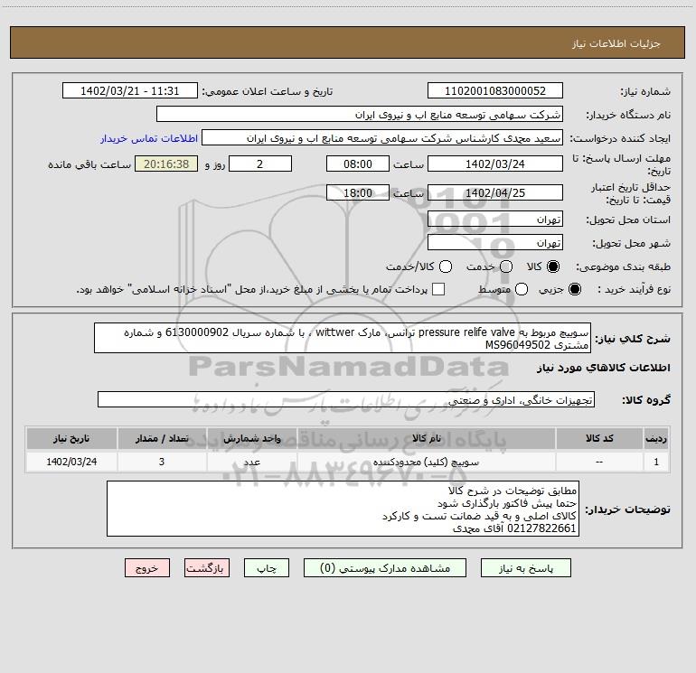Click the need number field 1102001083000052
This screenshot has height=673, width=696.
(x=495, y=90)
